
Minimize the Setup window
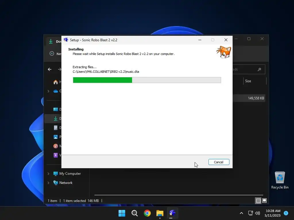200,40
